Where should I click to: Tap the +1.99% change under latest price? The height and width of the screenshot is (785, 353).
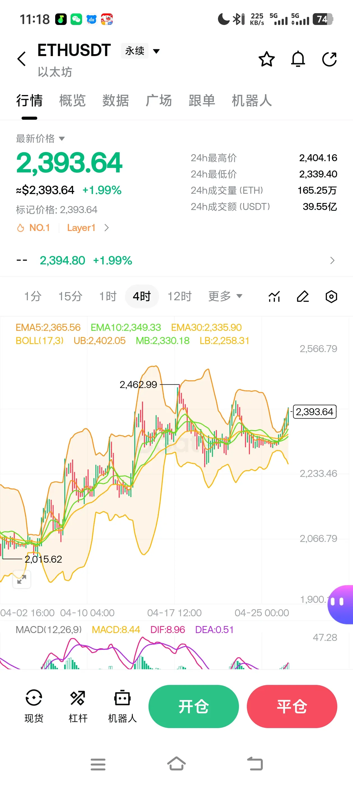[x=102, y=190]
